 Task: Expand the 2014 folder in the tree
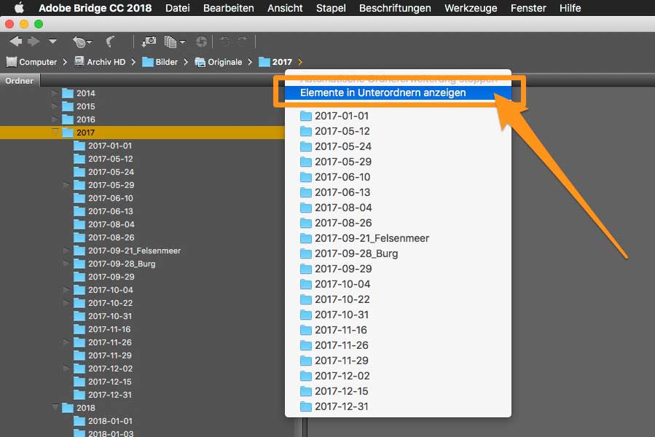coord(55,92)
